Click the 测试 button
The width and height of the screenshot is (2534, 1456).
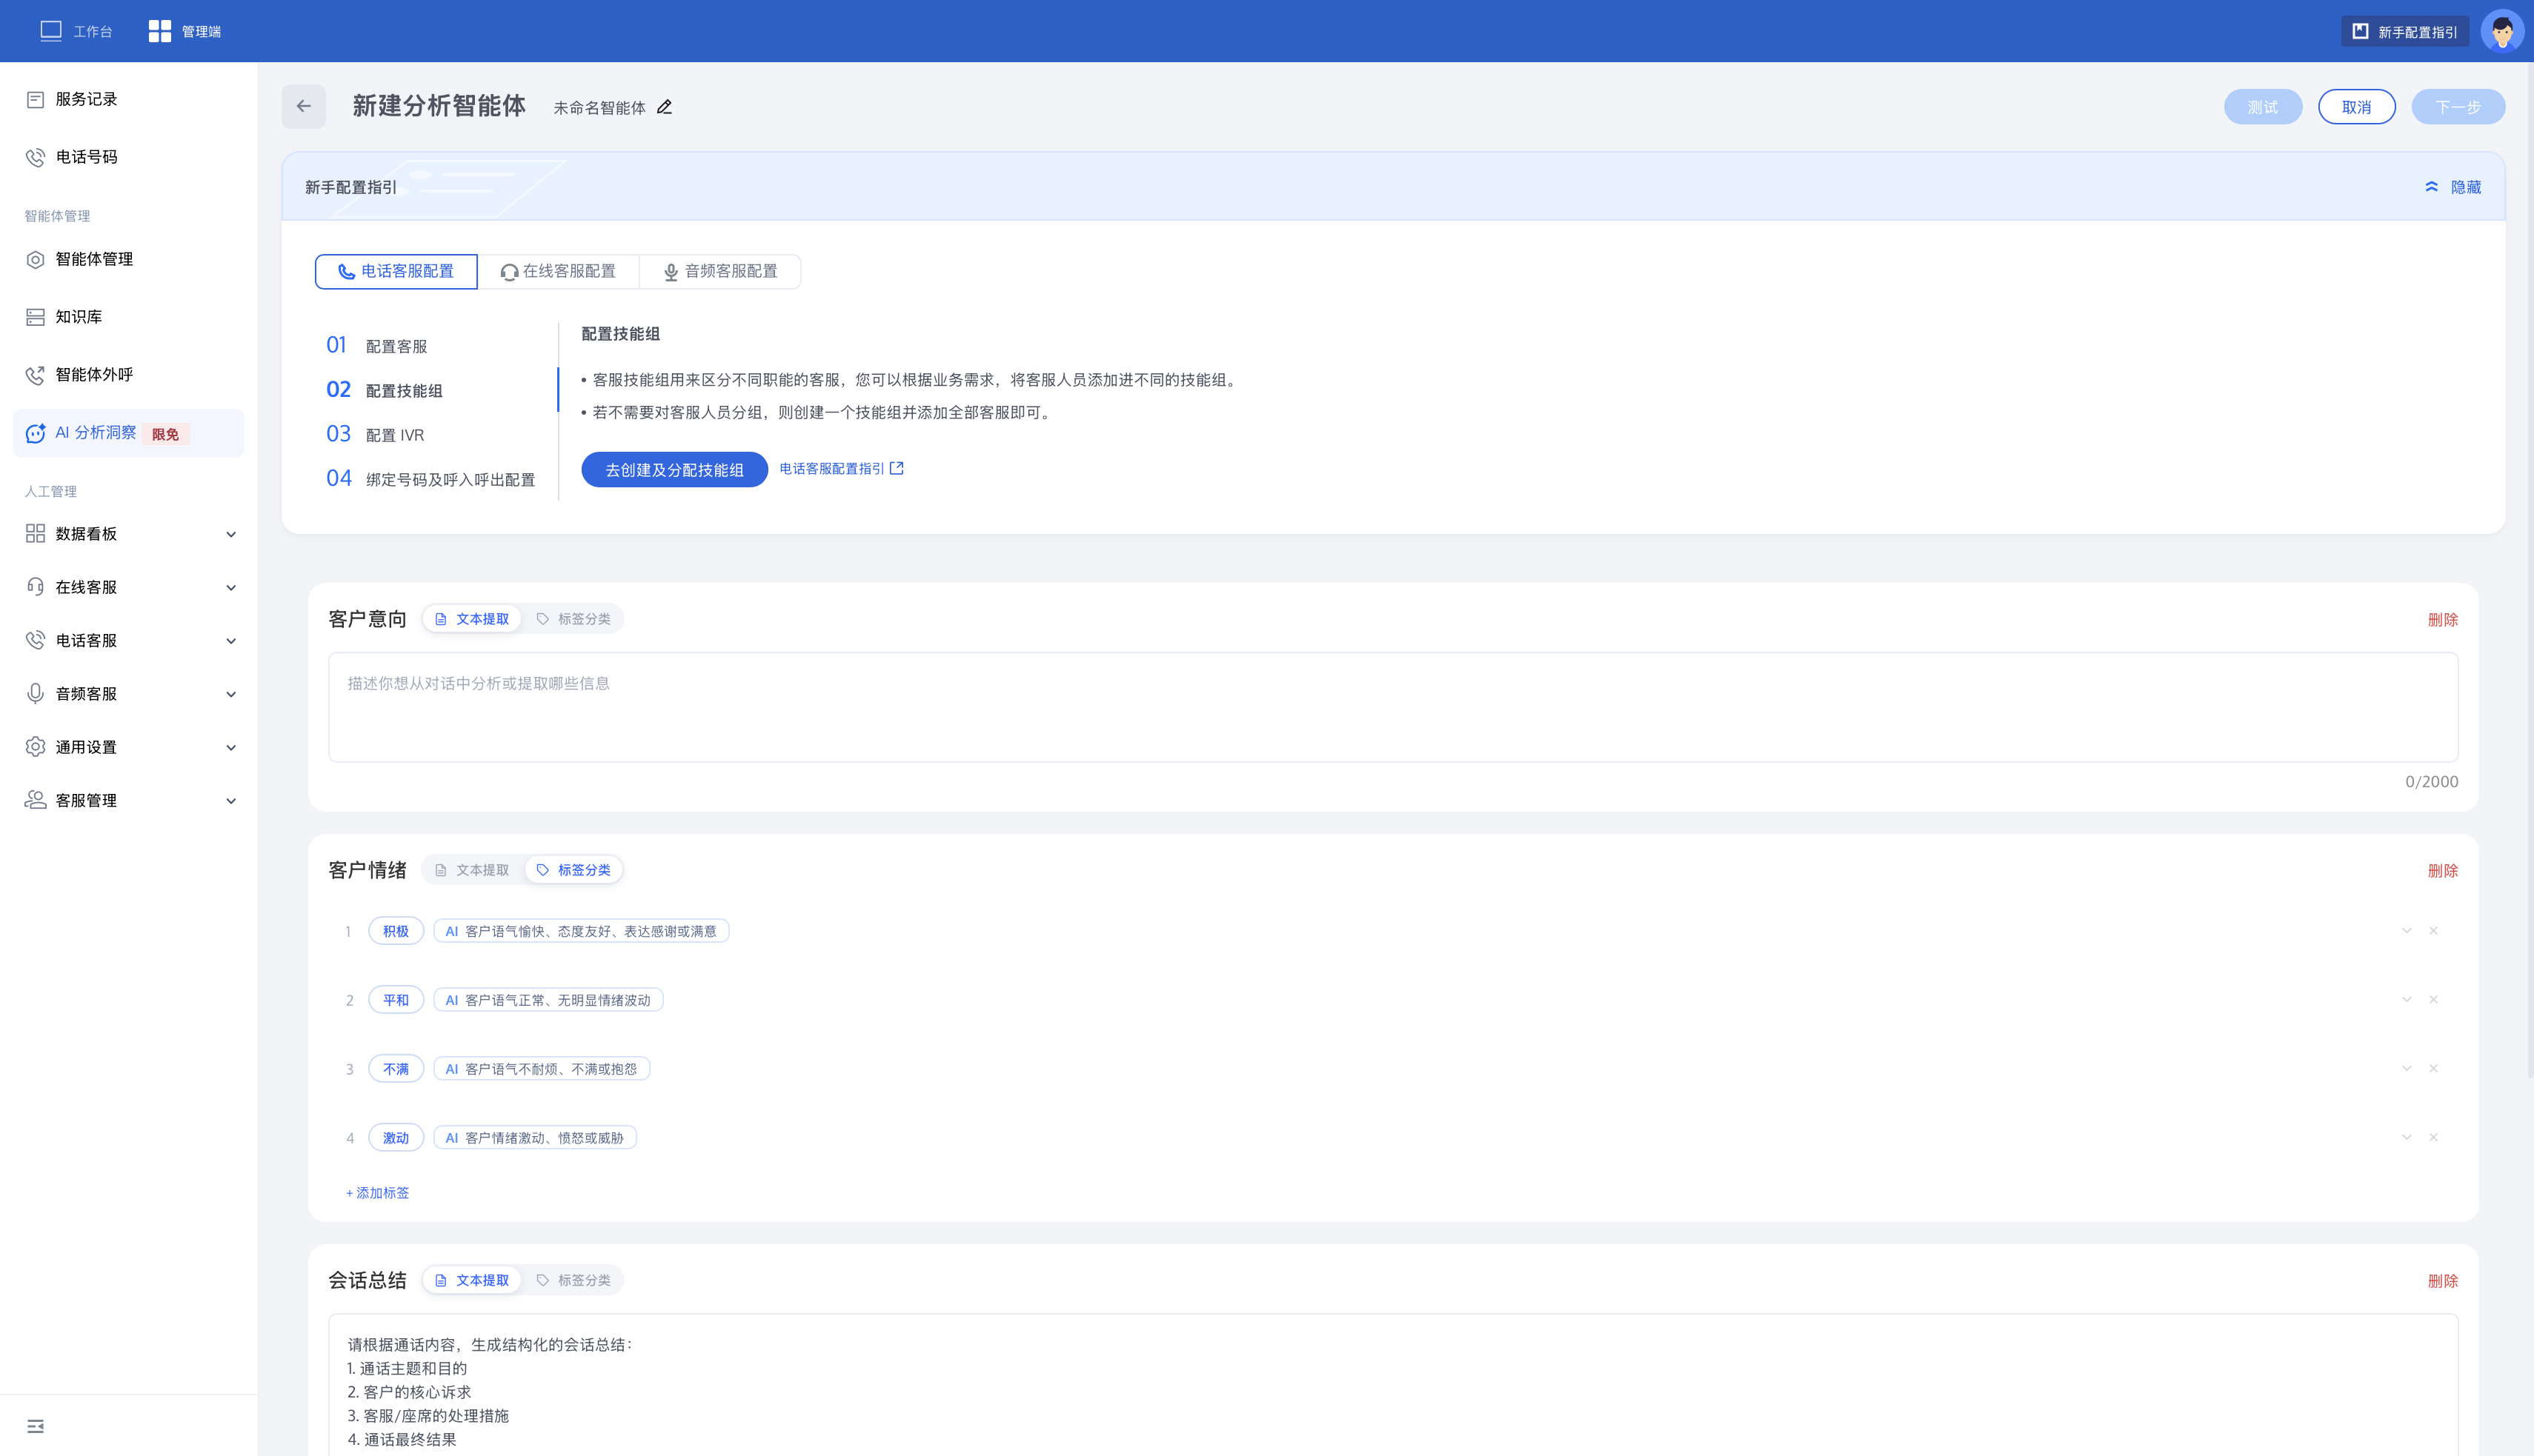2263,107
